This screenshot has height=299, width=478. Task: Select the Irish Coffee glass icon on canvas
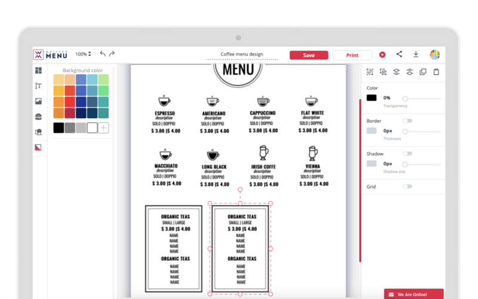(263, 152)
